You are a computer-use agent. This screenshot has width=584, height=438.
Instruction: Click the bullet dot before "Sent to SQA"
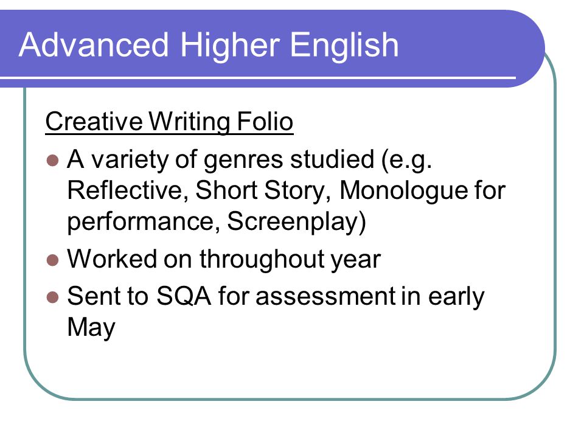tap(53, 297)
